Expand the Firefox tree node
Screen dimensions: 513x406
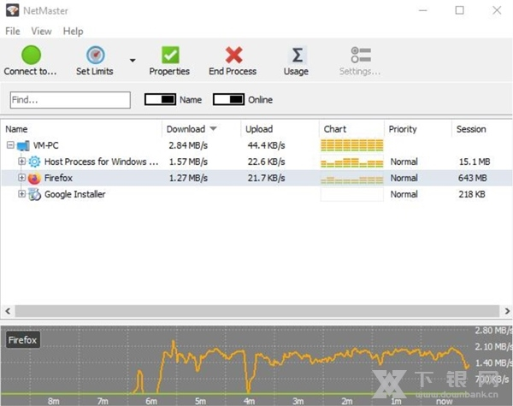(x=21, y=177)
